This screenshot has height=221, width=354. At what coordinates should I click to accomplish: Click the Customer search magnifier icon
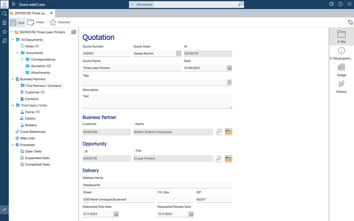pos(219,132)
